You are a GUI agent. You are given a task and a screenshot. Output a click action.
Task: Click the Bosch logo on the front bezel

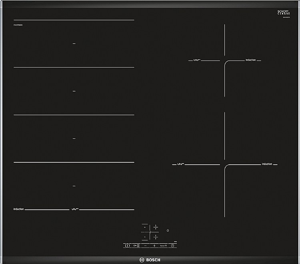(150, 260)
